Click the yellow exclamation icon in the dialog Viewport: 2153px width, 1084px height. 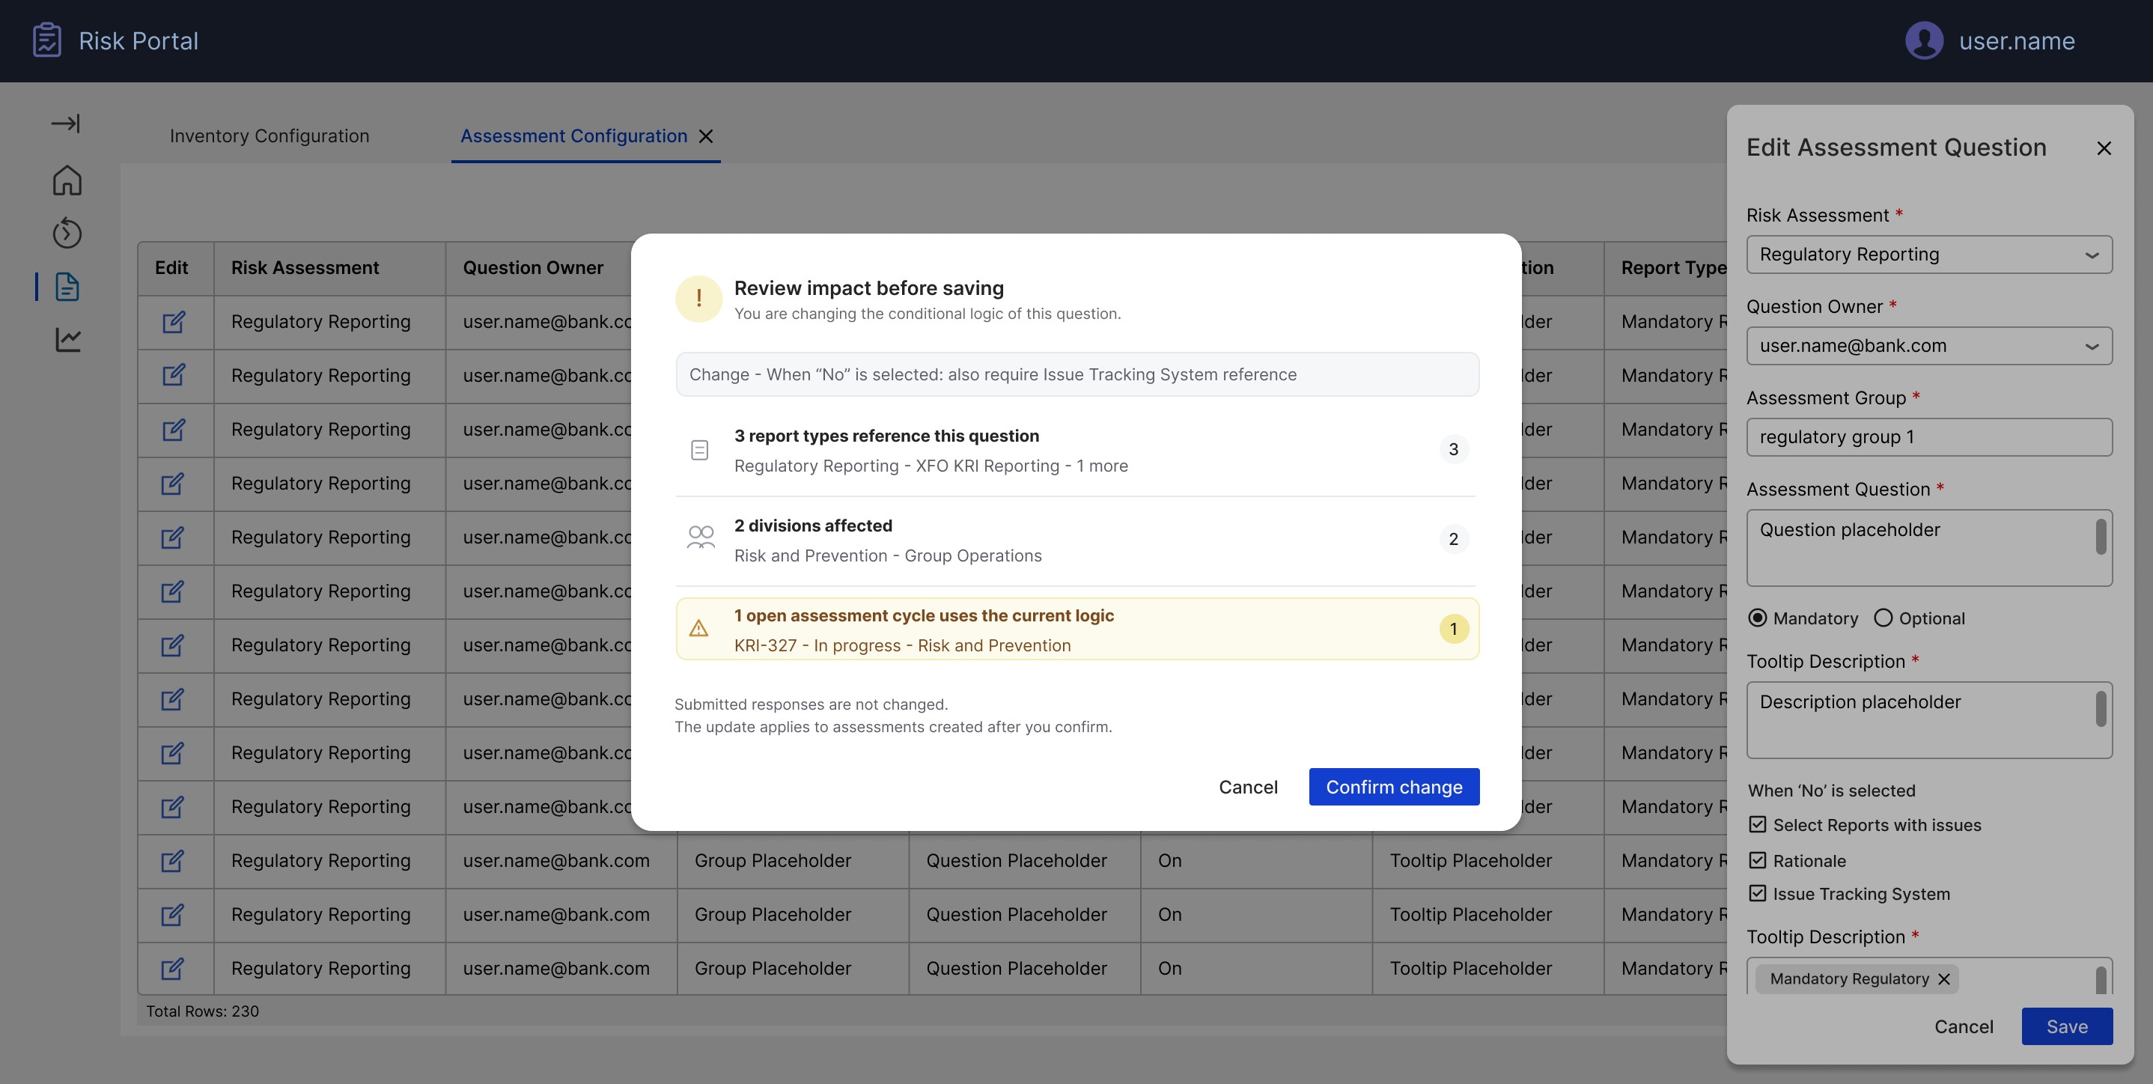click(698, 299)
